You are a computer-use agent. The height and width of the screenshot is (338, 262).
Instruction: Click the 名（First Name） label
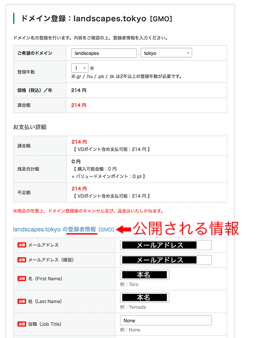45,279
